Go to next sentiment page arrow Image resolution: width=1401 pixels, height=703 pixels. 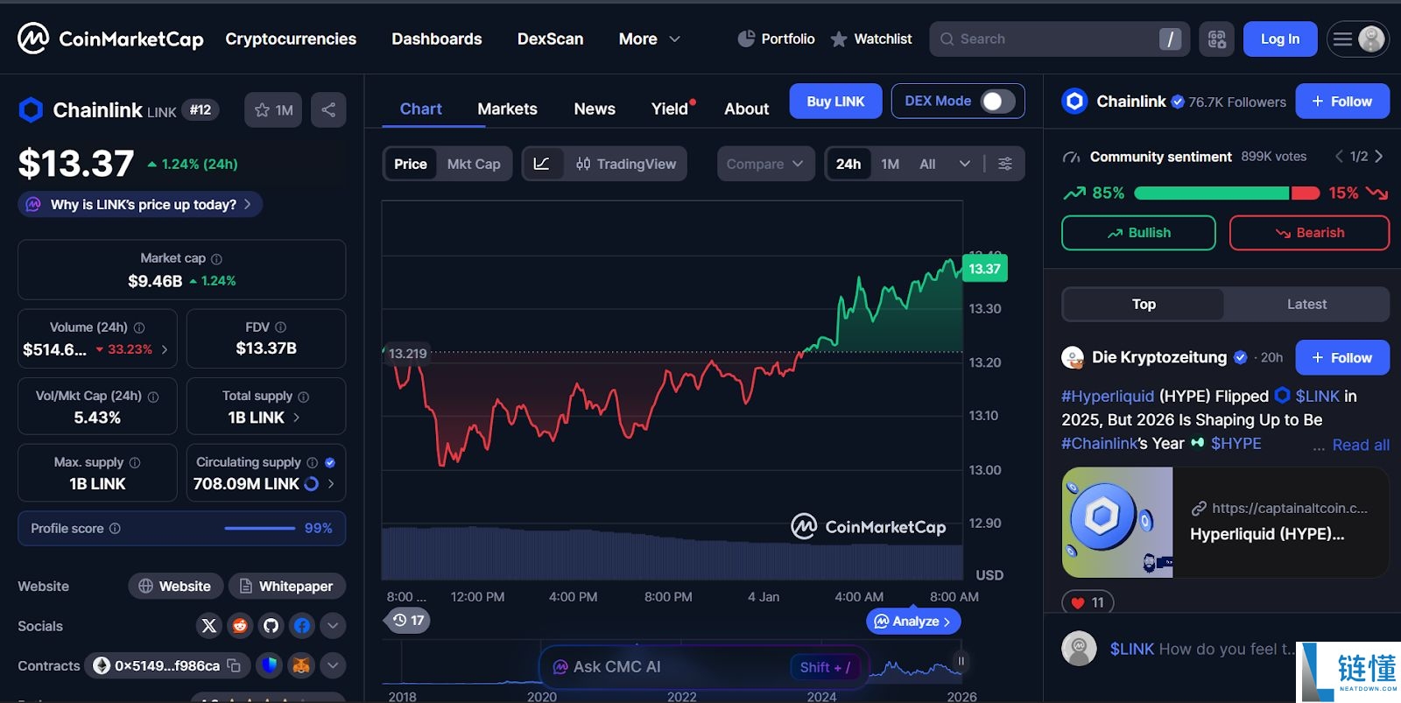tap(1378, 157)
